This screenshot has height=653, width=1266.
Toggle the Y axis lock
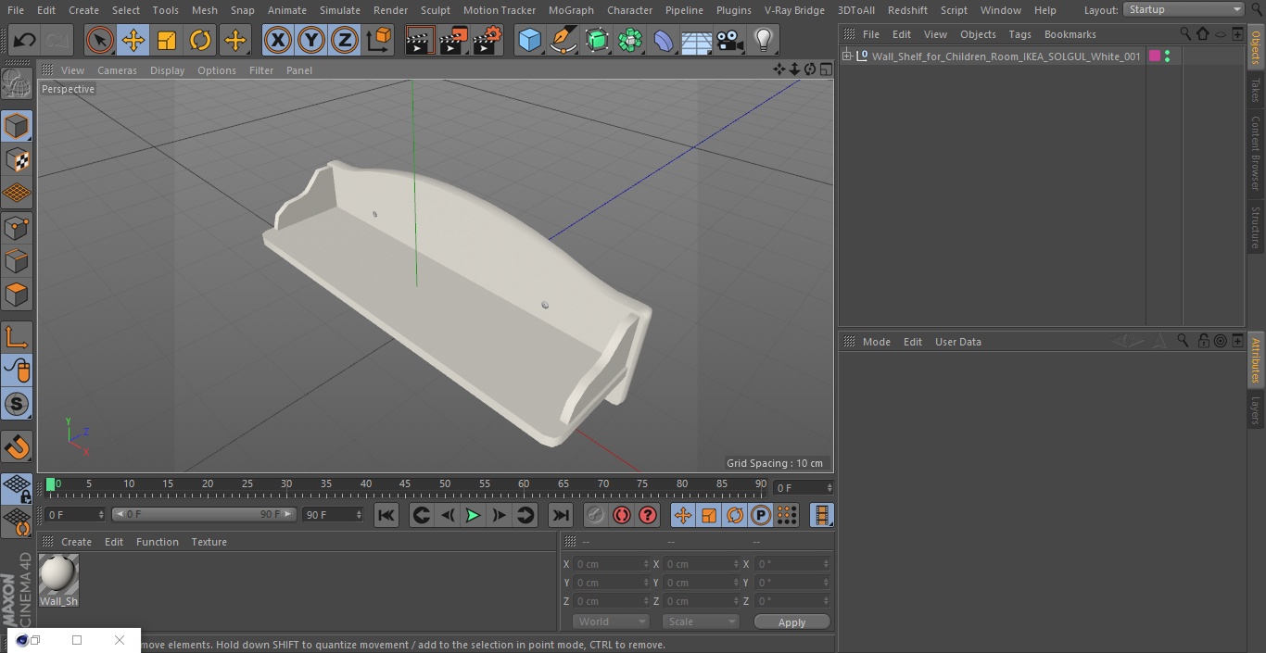311,41
